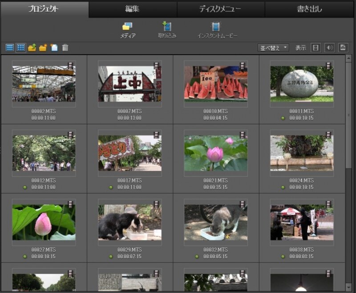Toggle still images display filter
This screenshot has height=293, width=356.
click(343, 48)
